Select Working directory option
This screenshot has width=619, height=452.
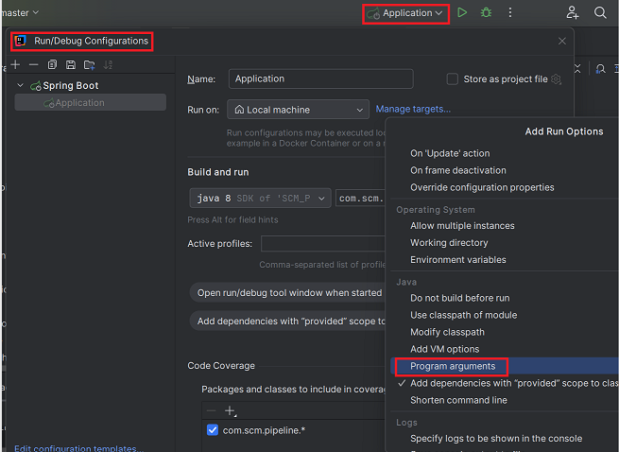[x=449, y=243]
